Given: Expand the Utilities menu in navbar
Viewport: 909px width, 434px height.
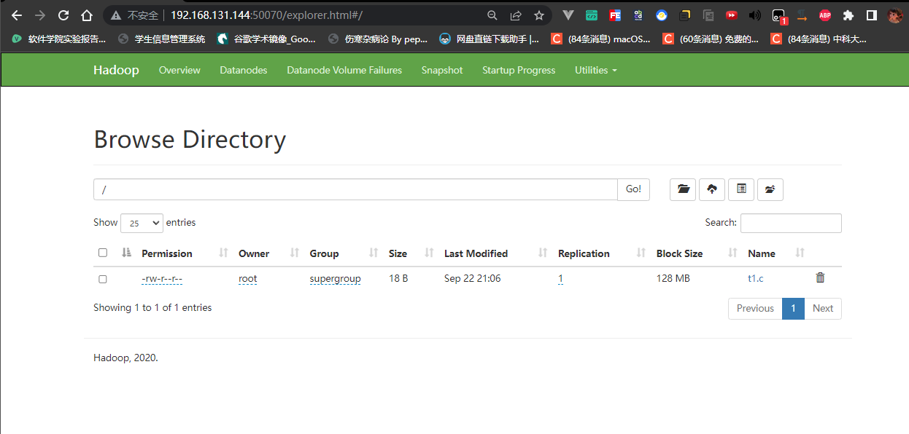Looking at the screenshot, I should point(595,71).
